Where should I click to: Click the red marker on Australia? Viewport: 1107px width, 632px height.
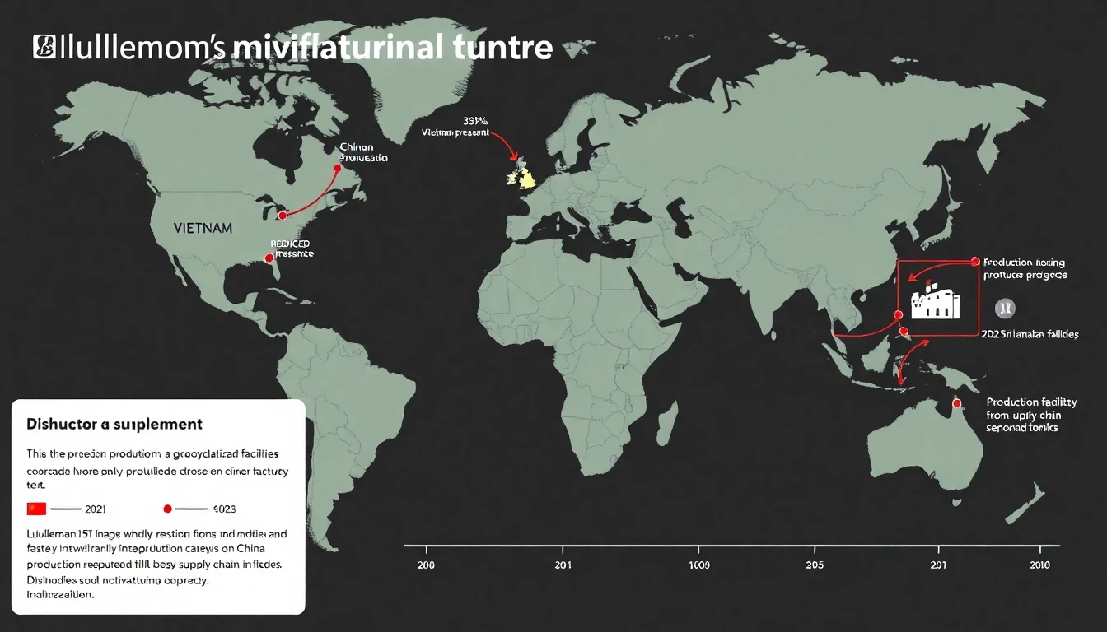coord(958,402)
